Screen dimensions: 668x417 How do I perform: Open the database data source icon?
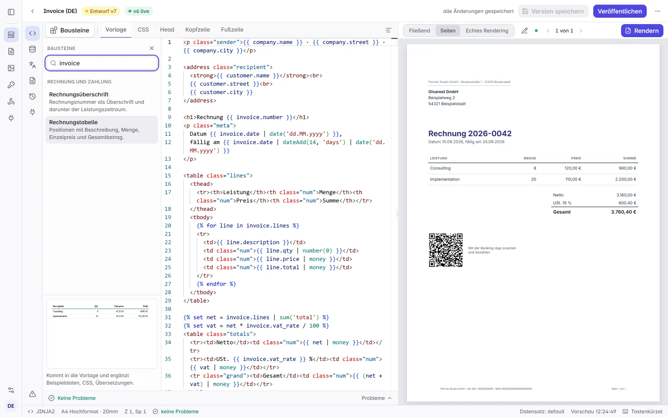[x=32, y=49]
